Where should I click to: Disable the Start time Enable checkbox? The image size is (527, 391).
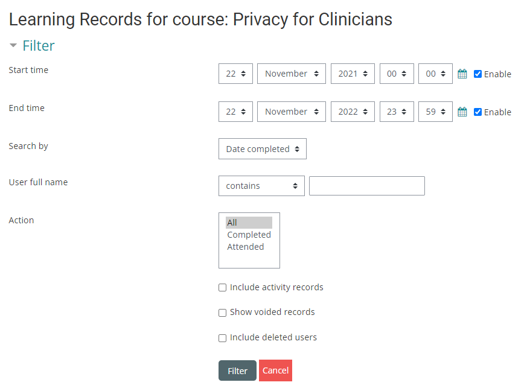[x=477, y=74]
